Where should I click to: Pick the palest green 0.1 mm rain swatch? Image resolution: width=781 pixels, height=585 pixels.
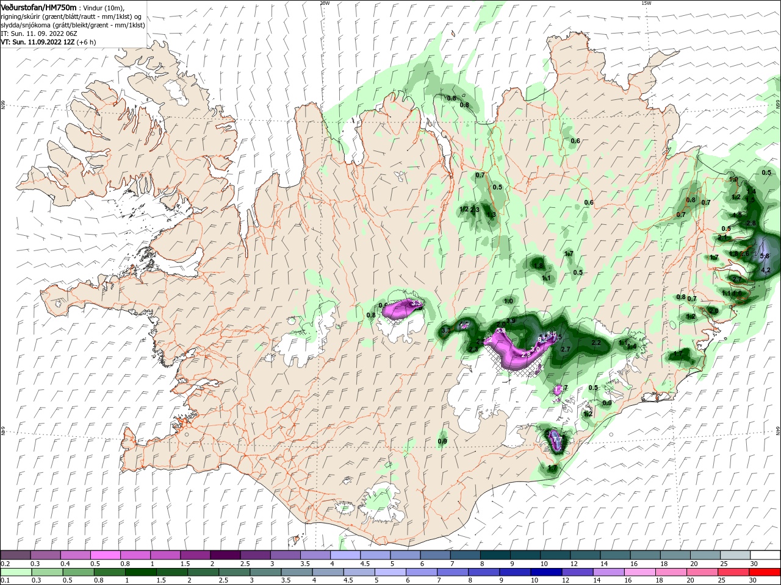16,572
